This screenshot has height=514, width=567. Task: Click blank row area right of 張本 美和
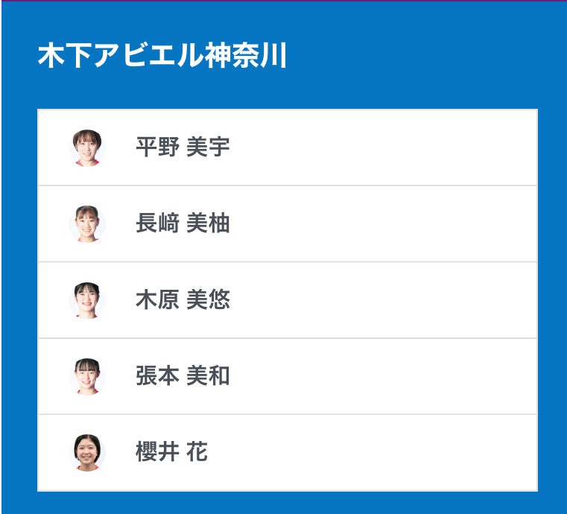click(387, 376)
